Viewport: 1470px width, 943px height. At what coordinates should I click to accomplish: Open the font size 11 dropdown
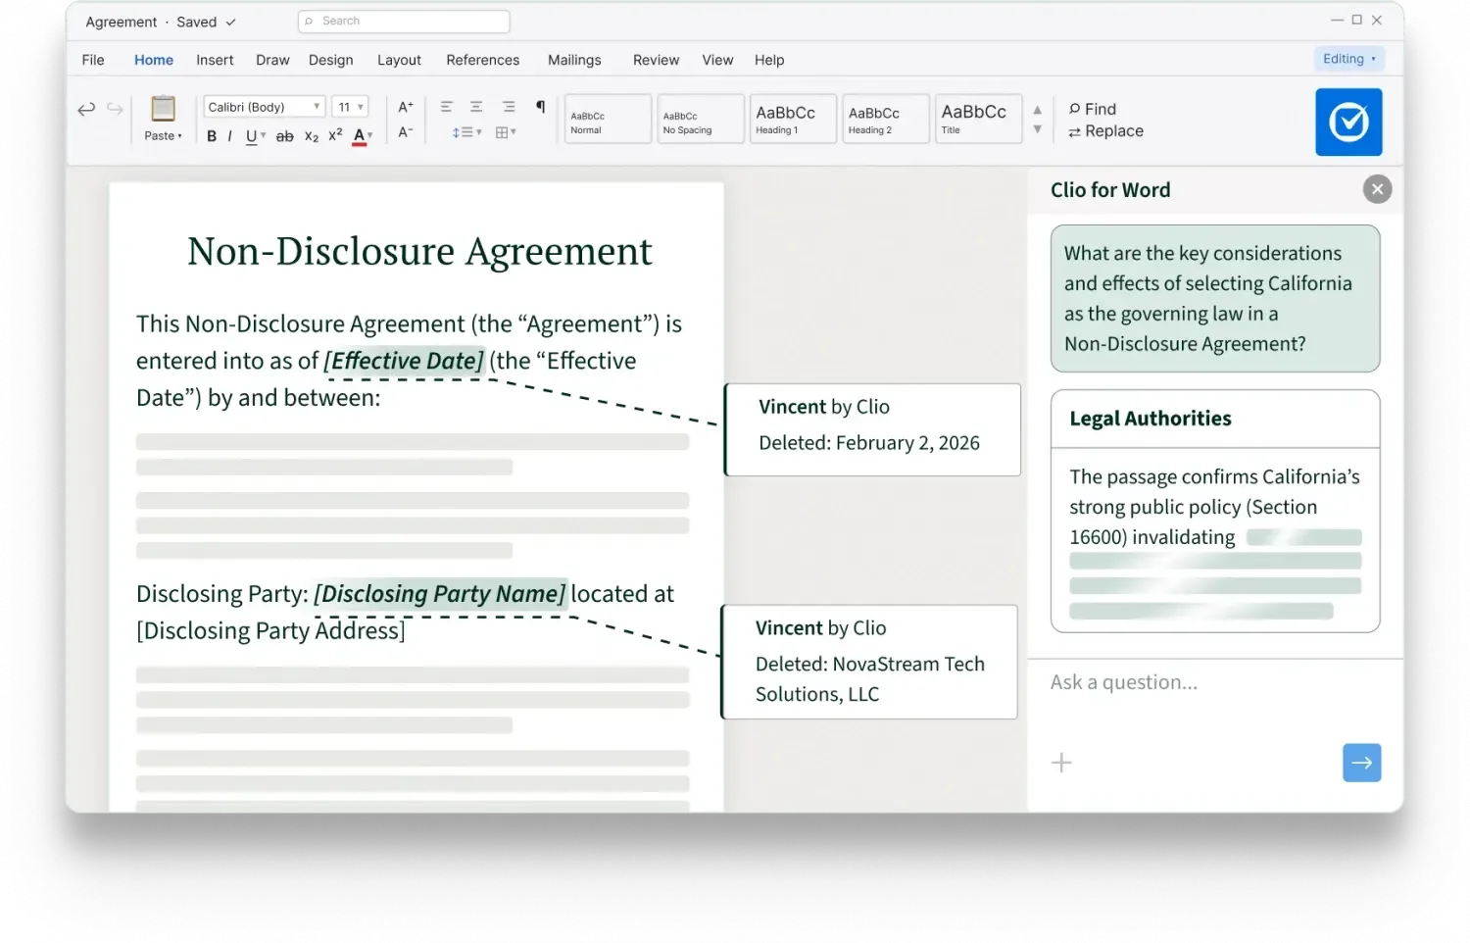[350, 107]
